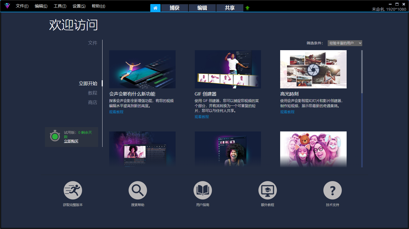Open the 文件 menu
The height and width of the screenshot is (229, 409).
(22, 6)
